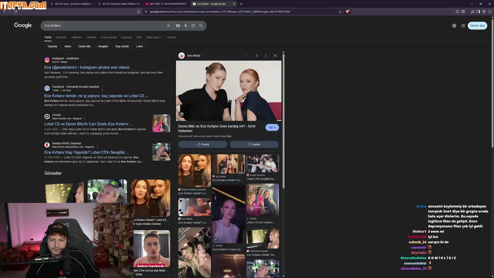494x278 pixels.
Task: Open Google quick settings gear
Action: point(454,25)
